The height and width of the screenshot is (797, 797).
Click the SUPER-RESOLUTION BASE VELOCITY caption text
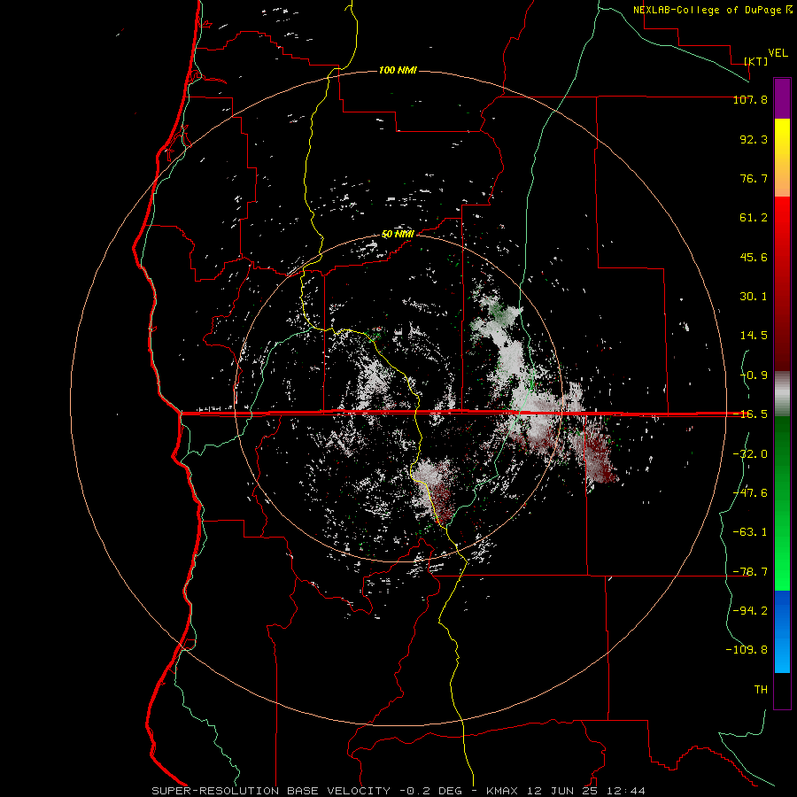[270, 791]
